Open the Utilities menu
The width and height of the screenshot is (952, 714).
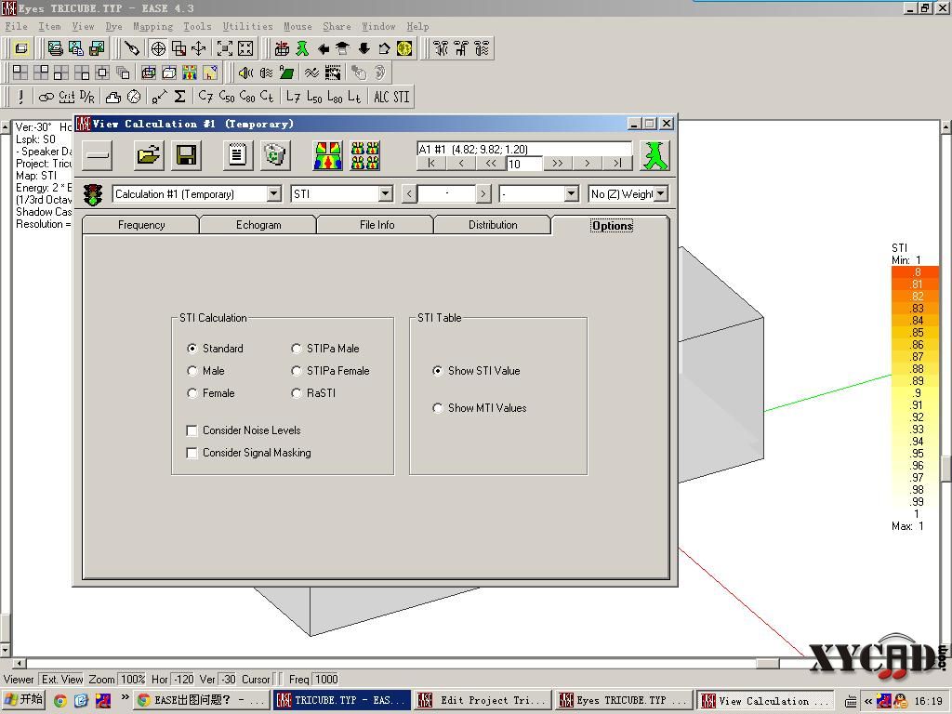pyautogui.click(x=247, y=26)
